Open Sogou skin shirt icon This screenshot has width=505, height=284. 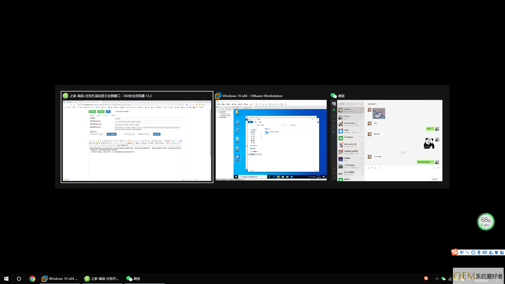496,252
